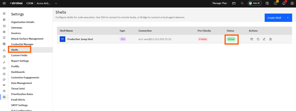
Task: Open Credential Manager settings
Action: (x=22, y=44)
